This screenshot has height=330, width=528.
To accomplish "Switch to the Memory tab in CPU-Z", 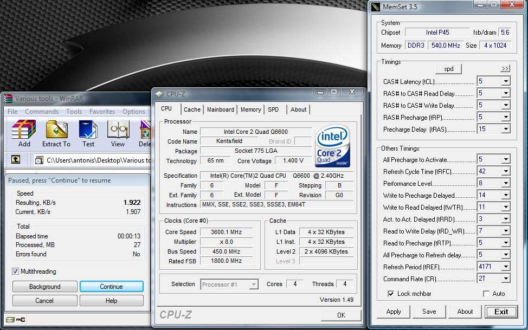I will pyautogui.click(x=251, y=109).
